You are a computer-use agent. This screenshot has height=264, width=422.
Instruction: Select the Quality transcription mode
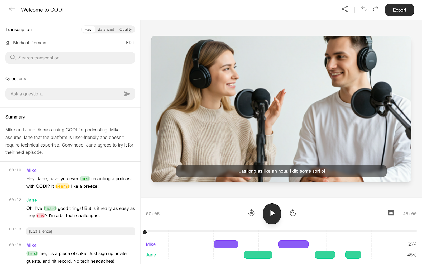126,29
